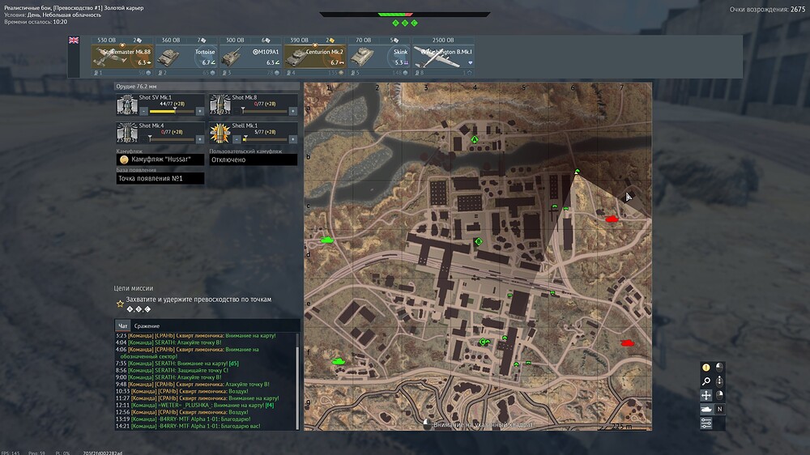The width and height of the screenshot is (810, 455).
Task: Open the user camouflage Отключено dropdown
Action: 253,159
